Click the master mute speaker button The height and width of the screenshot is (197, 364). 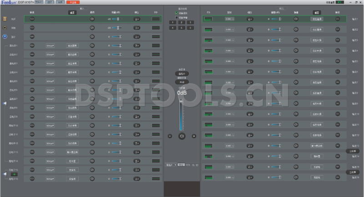(182, 136)
